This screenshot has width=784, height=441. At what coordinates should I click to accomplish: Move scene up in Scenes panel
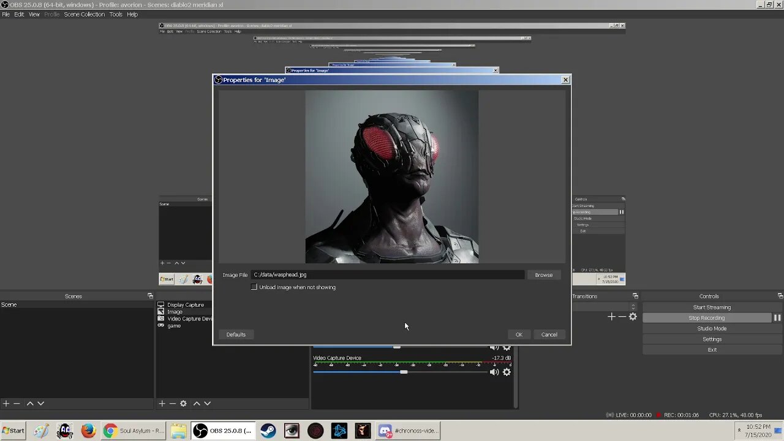(30, 404)
